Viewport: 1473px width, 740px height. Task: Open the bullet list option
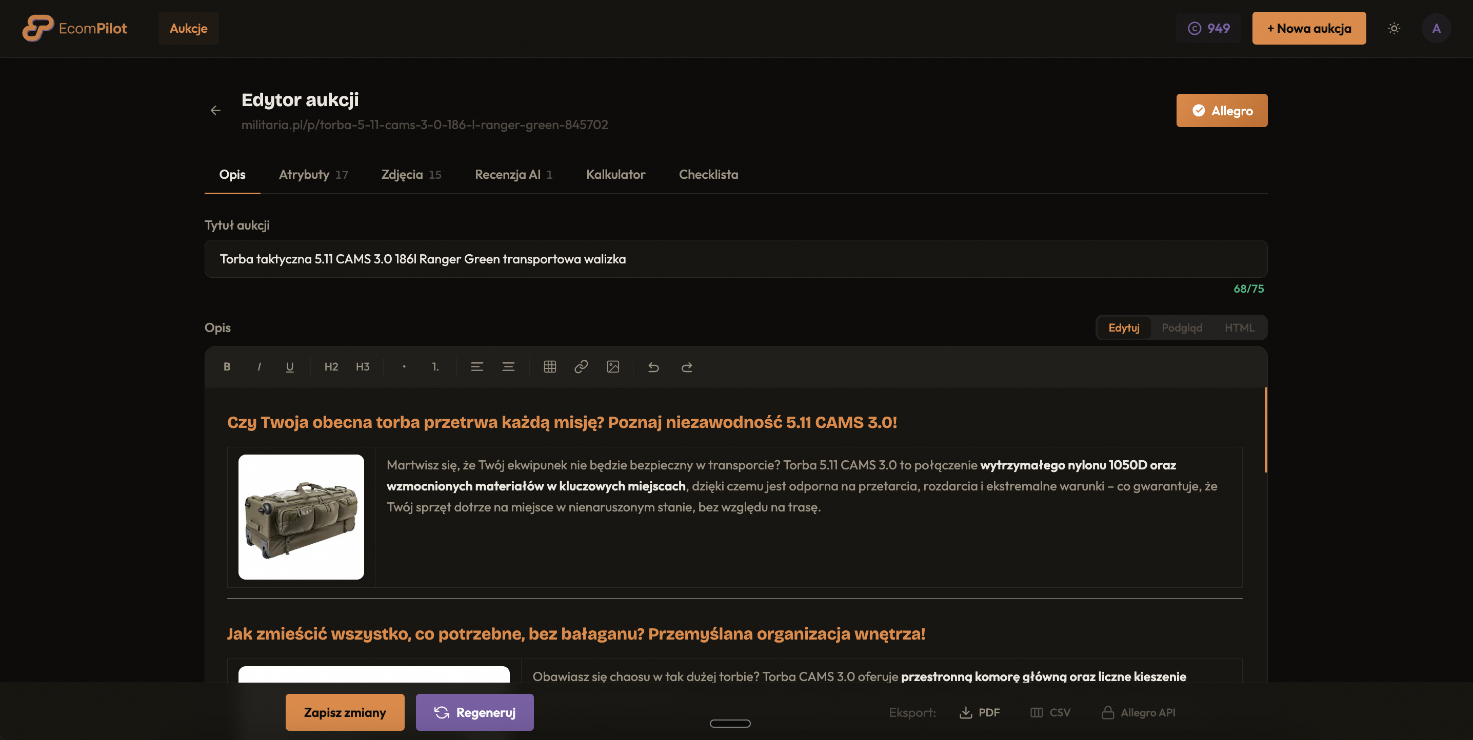(404, 367)
